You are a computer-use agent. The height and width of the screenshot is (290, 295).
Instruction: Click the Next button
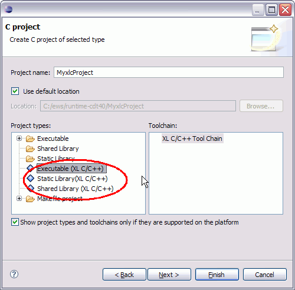click(x=169, y=275)
